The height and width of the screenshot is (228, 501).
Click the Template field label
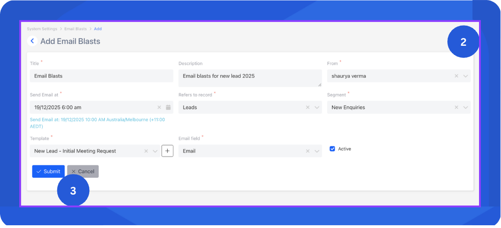point(40,139)
